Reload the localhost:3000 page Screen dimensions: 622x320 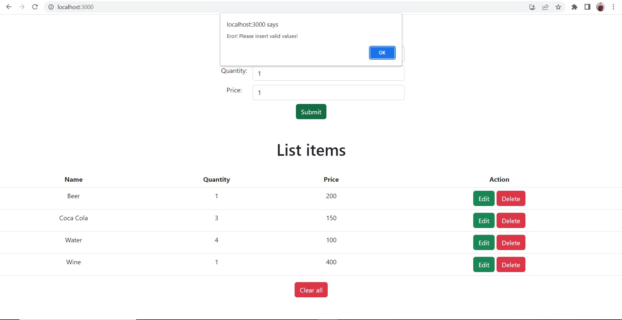[x=35, y=7]
